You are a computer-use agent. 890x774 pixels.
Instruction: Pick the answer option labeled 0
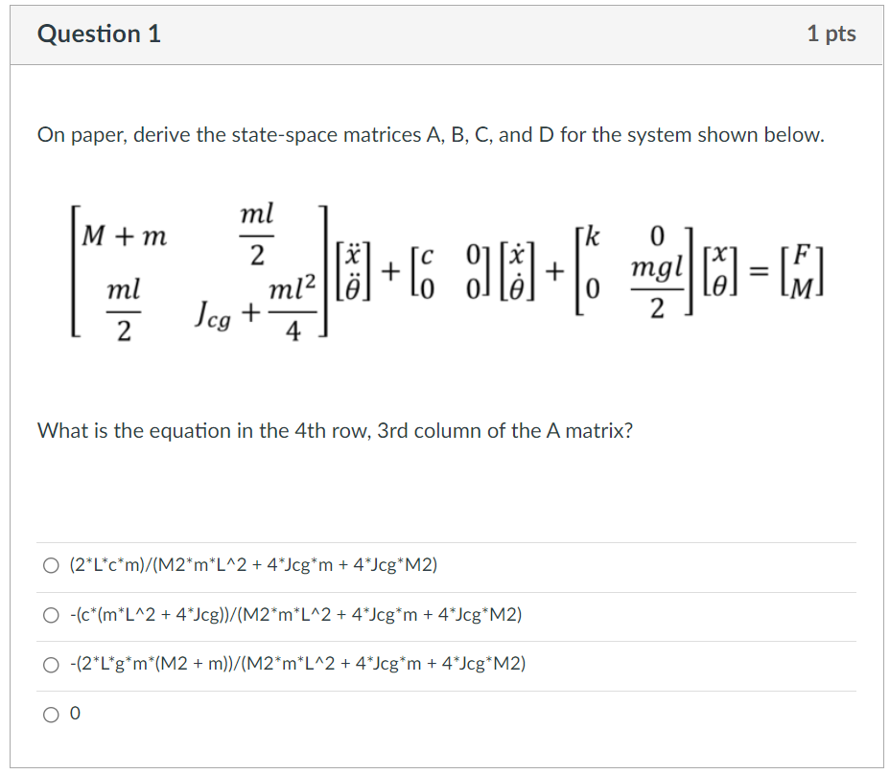coord(52,713)
